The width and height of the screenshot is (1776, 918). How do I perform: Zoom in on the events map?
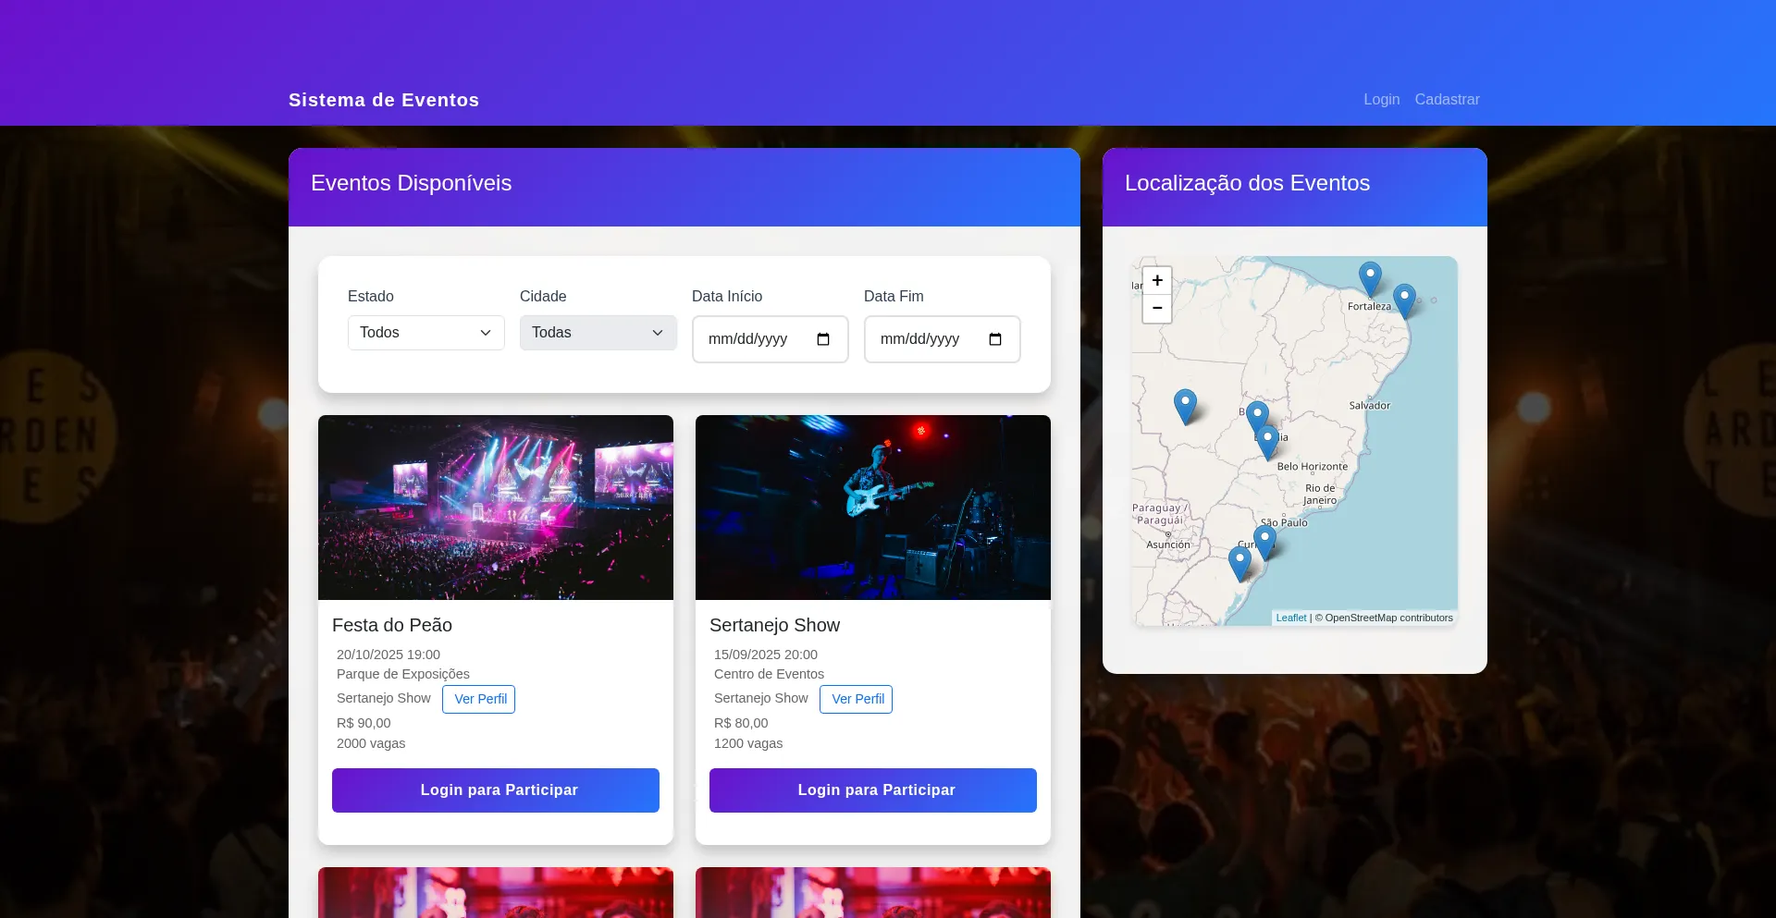[1157, 281]
